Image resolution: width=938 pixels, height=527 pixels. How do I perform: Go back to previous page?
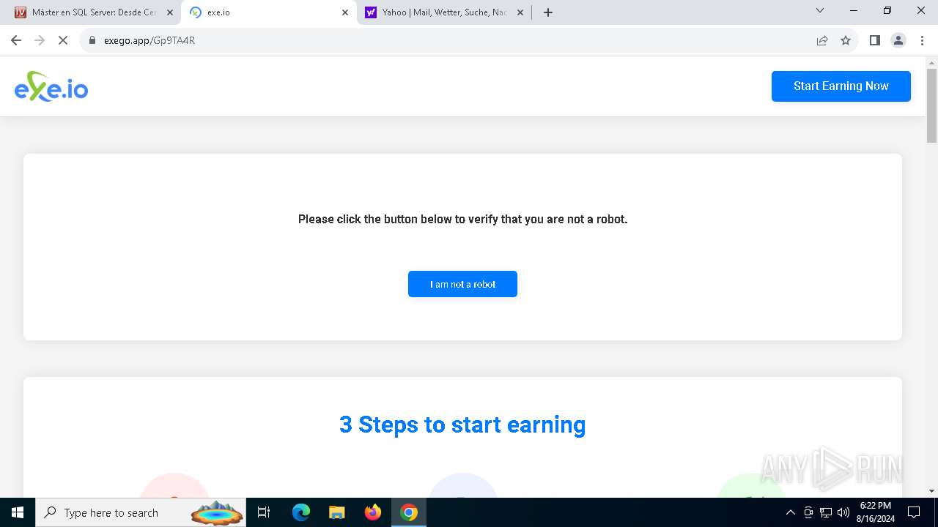tap(16, 40)
